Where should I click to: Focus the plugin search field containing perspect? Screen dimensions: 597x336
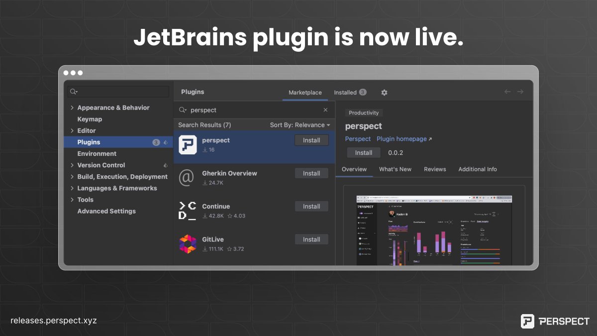pyautogui.click(x=254, y=110)
